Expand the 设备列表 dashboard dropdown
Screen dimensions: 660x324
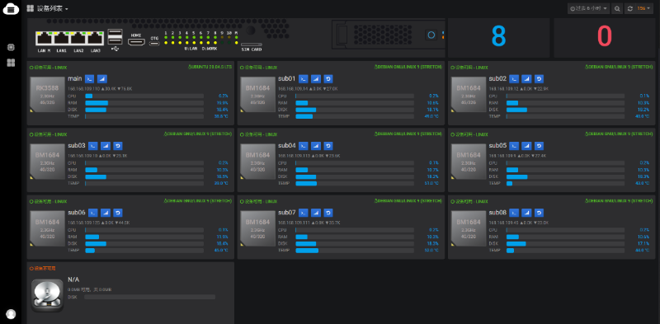48,8
